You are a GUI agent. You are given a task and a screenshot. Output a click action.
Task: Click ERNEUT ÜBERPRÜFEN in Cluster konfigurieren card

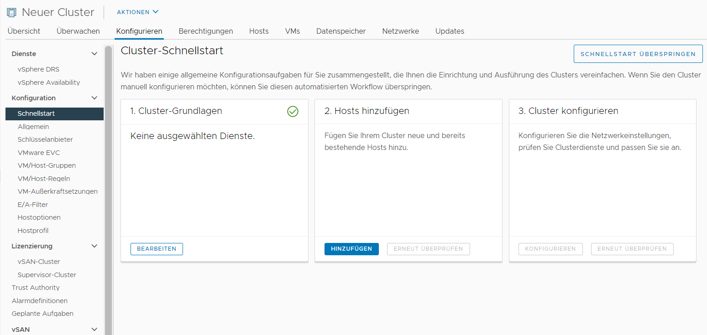tap(632, 249)
